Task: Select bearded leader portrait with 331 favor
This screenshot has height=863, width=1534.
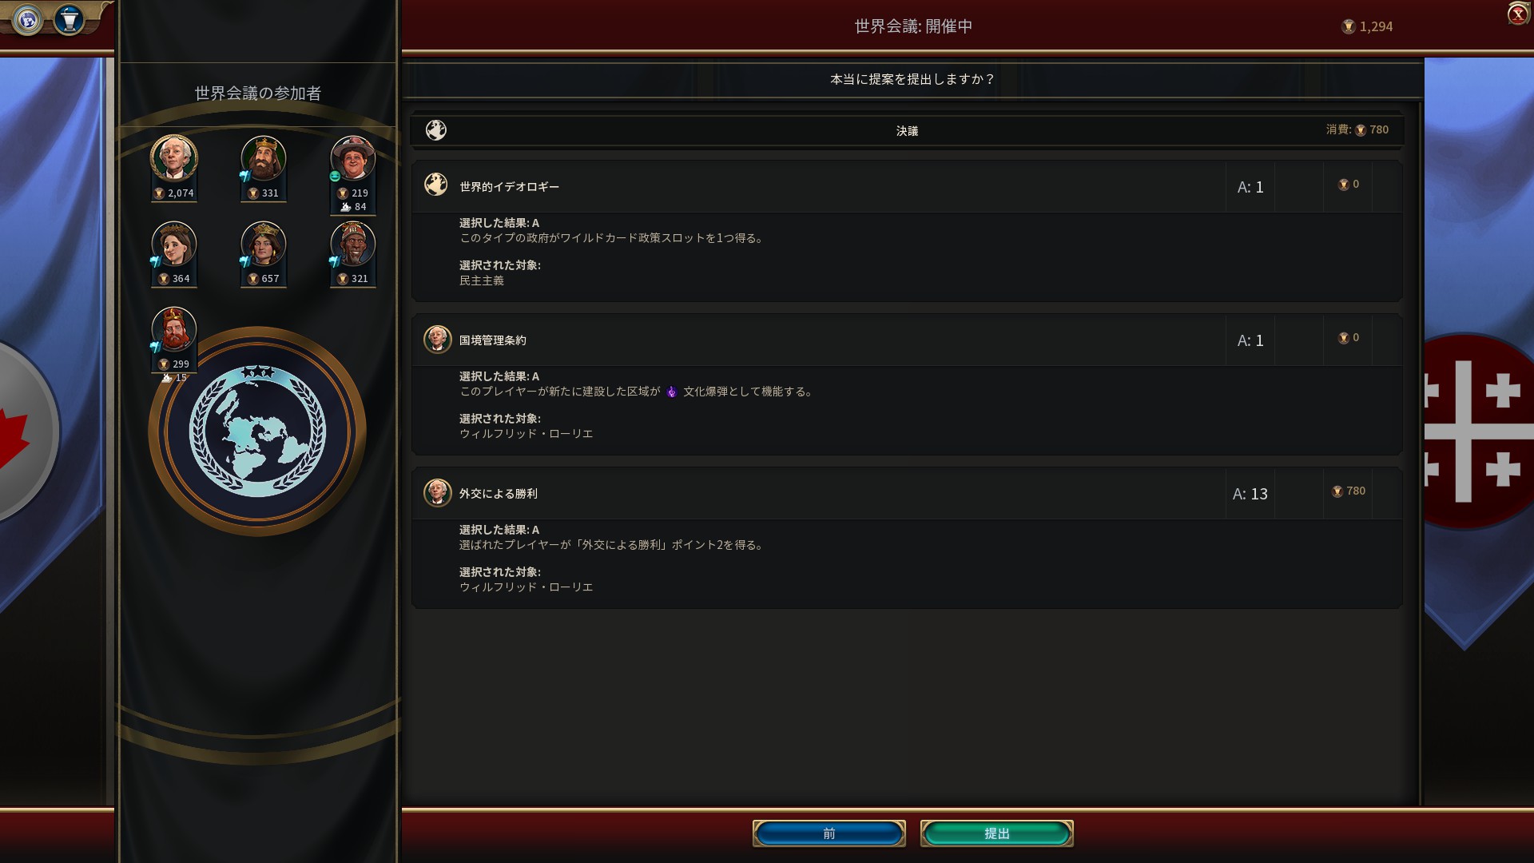Action: [x=264, y=158]
